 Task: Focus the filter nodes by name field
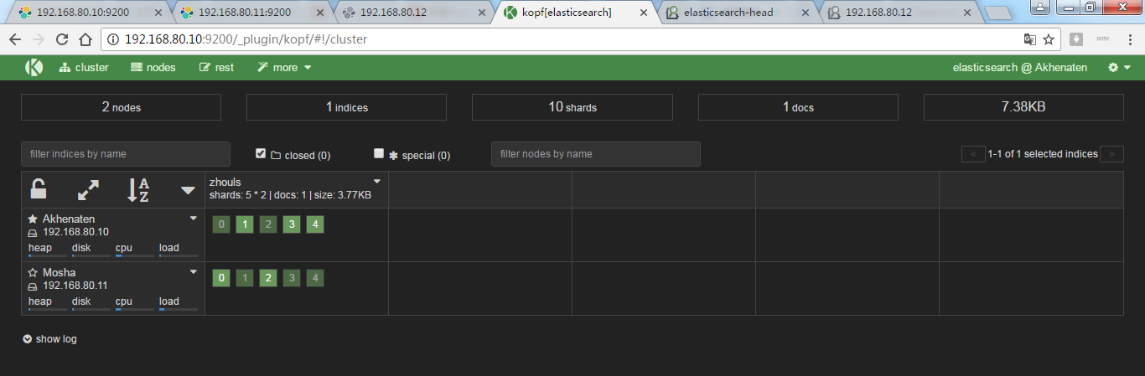596,154
